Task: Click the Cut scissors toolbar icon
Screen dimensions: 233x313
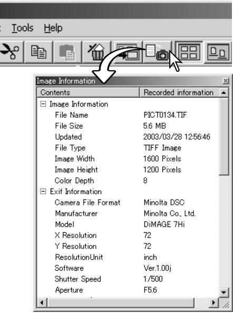Action: click(x=10, y=52)
